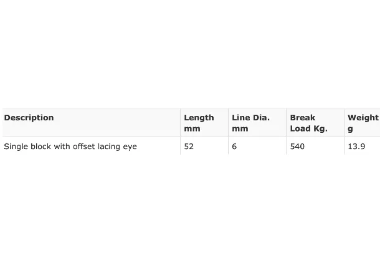Click the 'mm' unit under Line Dia.
Screen dimensions: 380x275
(240, 128)
